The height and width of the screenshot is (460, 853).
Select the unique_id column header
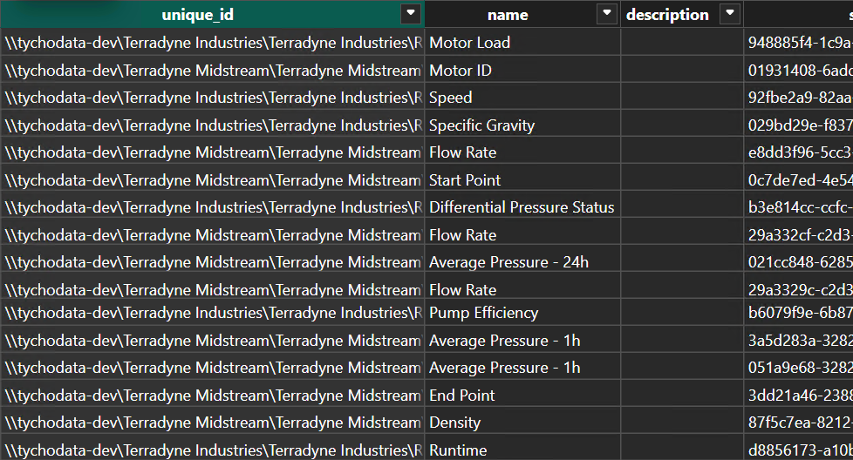pos(212,14)
